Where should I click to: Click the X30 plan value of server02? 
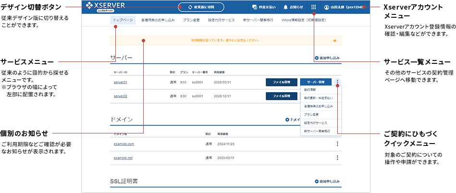[183, 96]
